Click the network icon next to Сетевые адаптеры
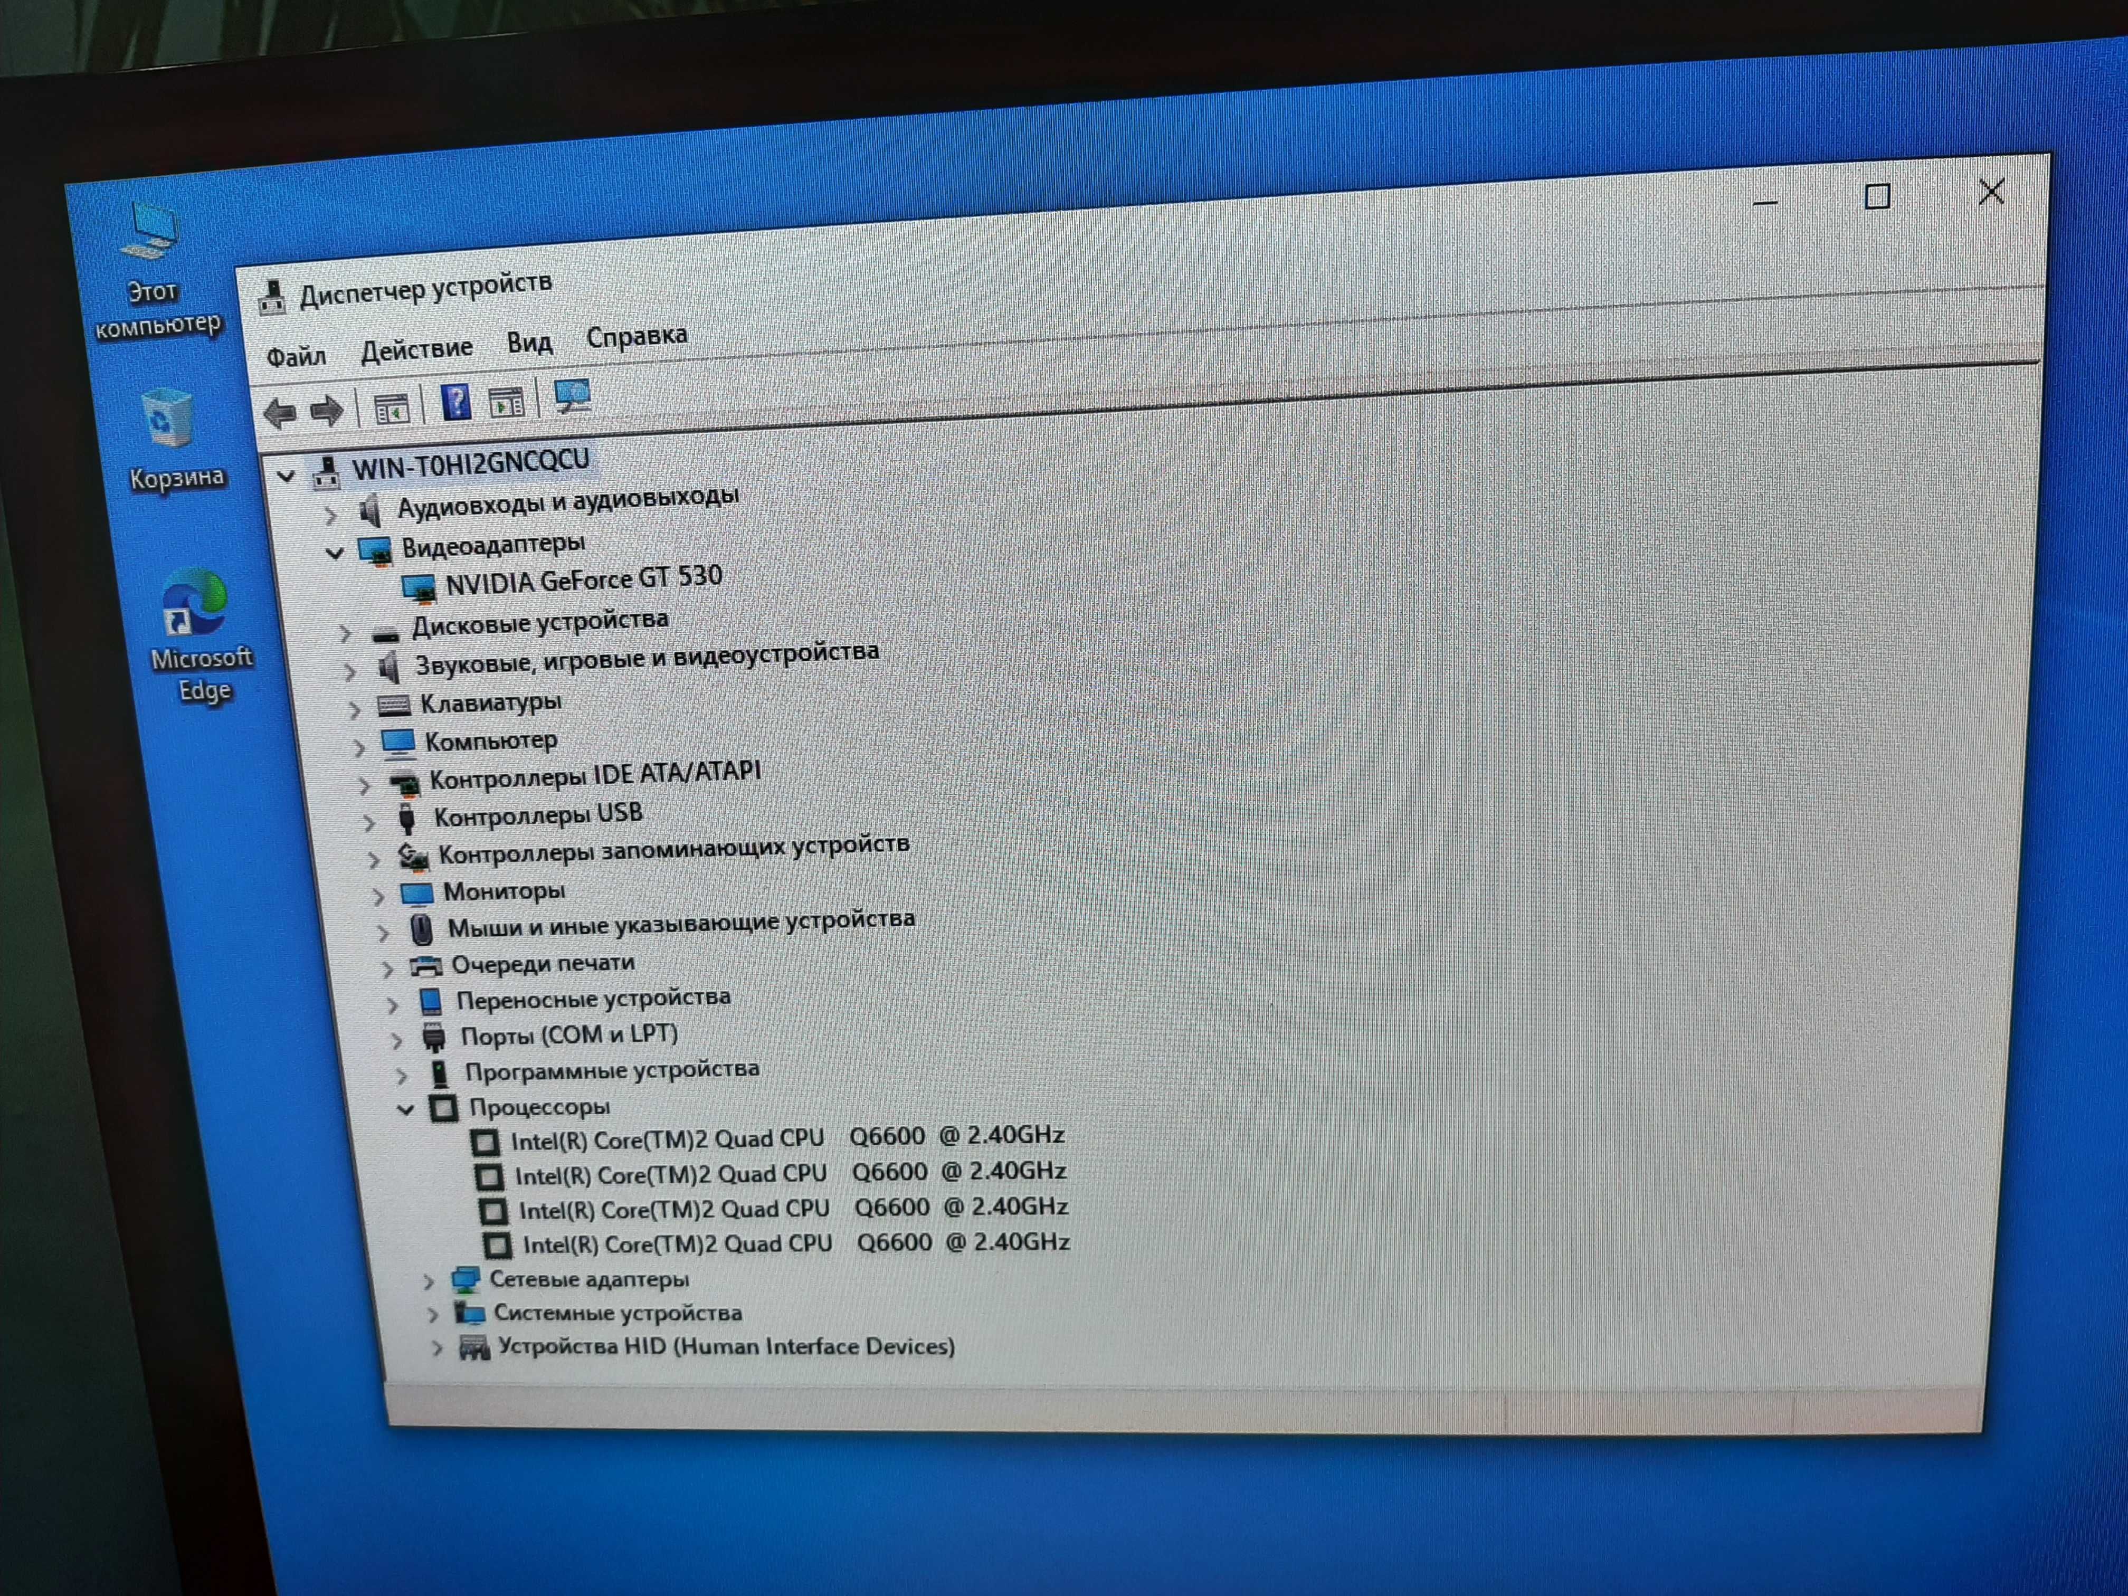 [465, 1280]
